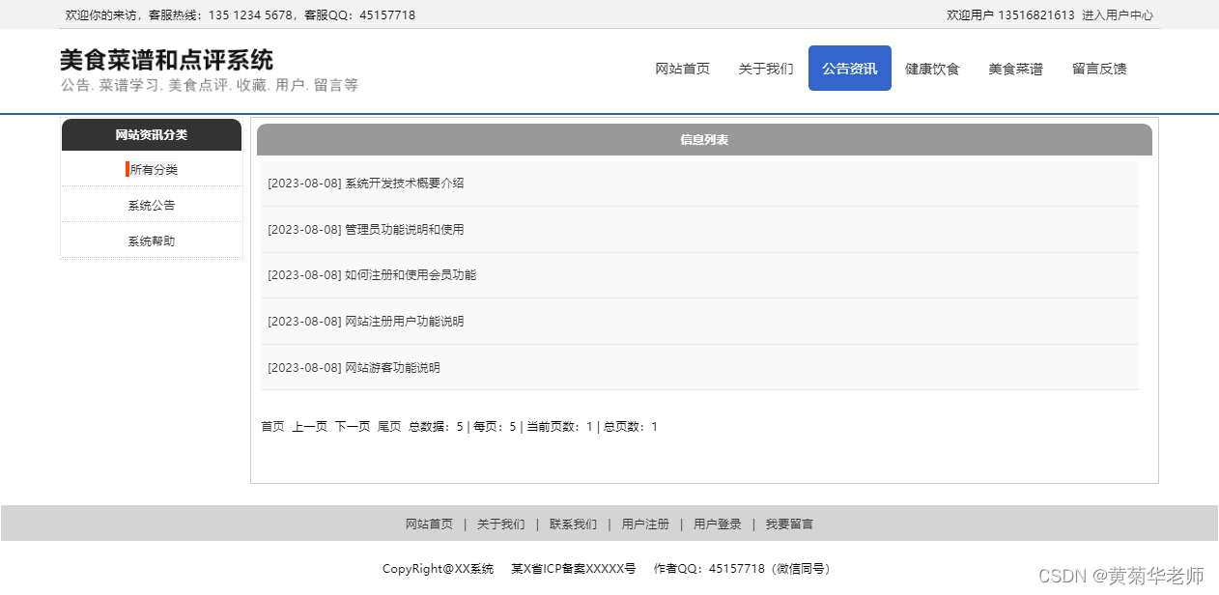Switch to the 健康饮食 section
Screen dimensions: 1219x595
point(931,68)
